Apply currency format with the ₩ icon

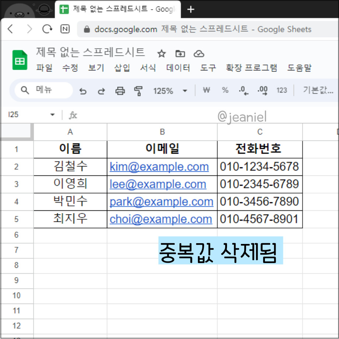point(206,90)
